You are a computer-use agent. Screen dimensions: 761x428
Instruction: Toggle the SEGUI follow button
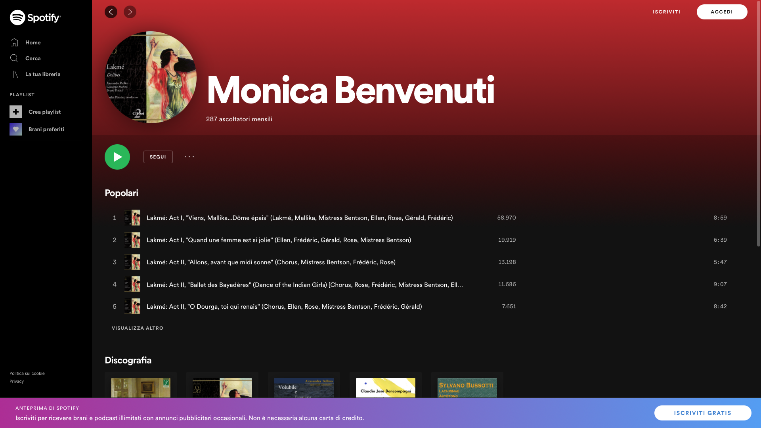(158, 157)
